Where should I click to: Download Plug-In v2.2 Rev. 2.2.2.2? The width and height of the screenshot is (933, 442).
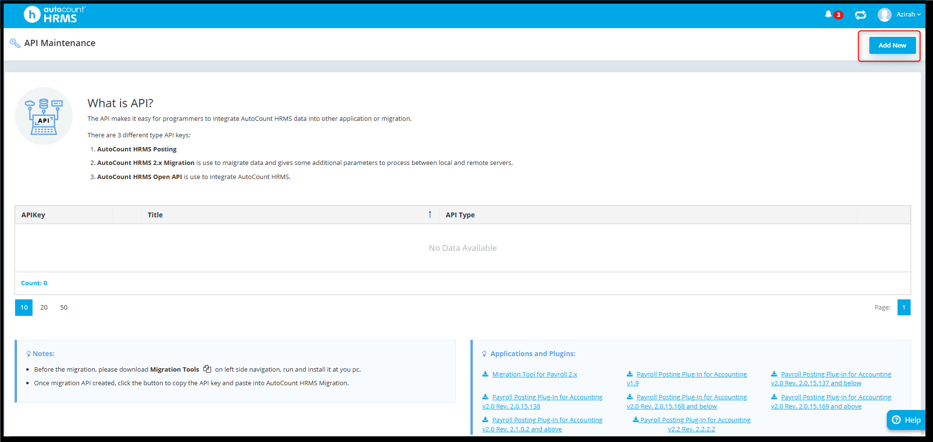point(691,425)
